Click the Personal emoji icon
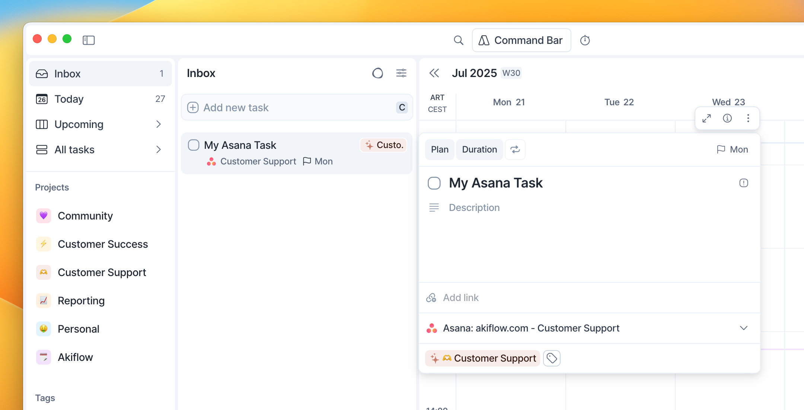The height and width of the screenshot is (410, 804). pyautogui.click(x=44, y=329)
